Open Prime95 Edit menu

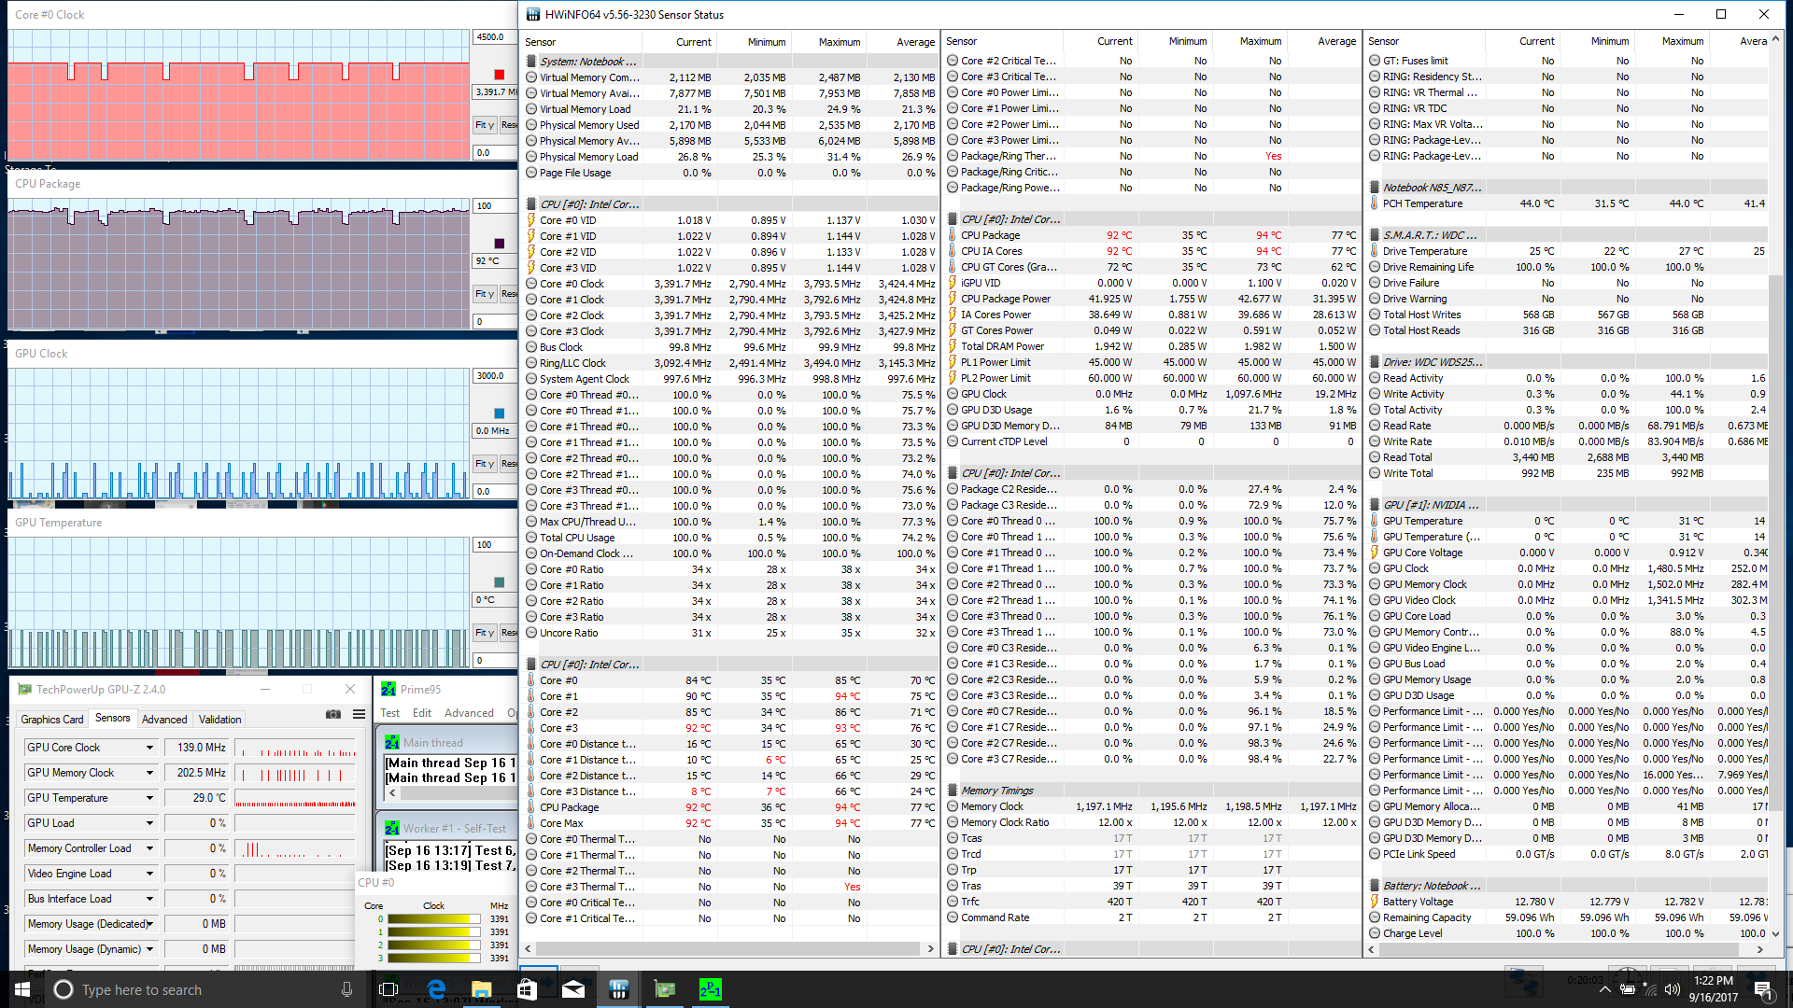422,713
